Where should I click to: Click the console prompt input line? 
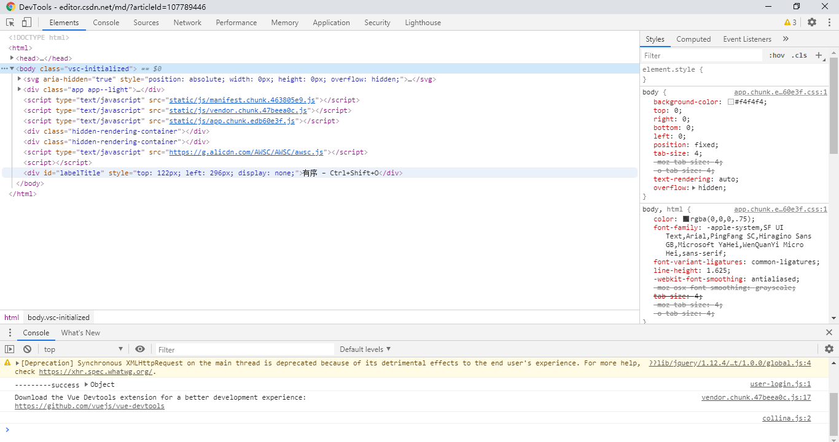point(418,429)
